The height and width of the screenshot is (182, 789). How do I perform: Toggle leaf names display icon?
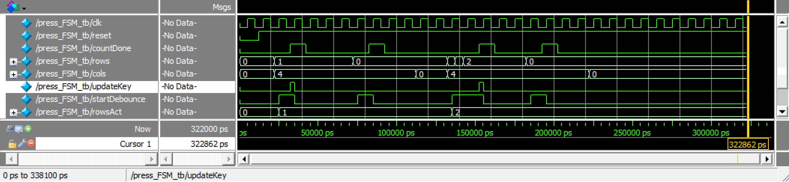click(x=9, y=129)
